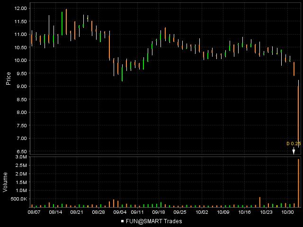Click the 11.00 price axis label
This screenshot has height=227, width=303.
coord(20,35)
